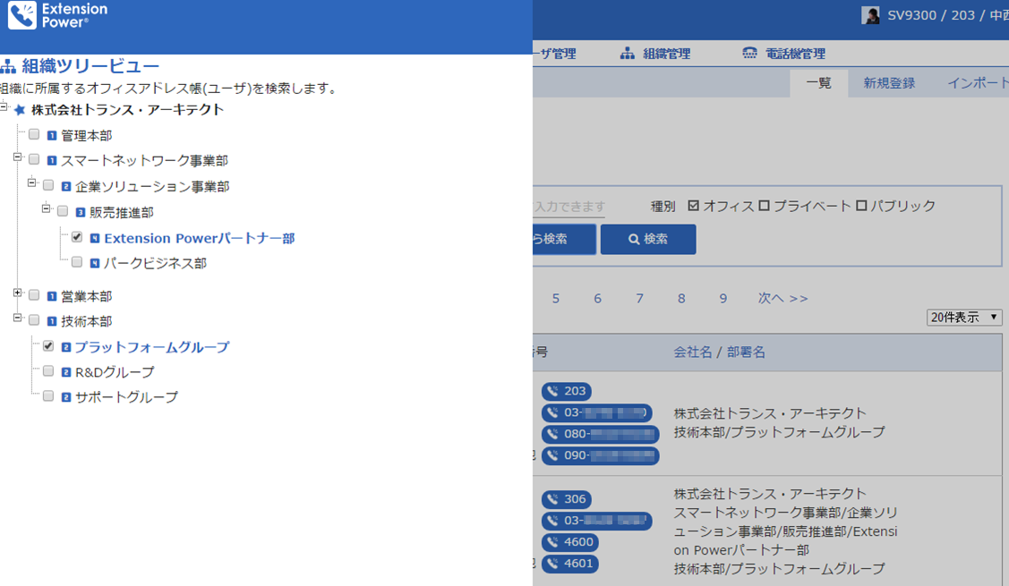Click the level 1 badge beside 技術本部
This screenshot has height=586, width=1009.
click(52, 321)
